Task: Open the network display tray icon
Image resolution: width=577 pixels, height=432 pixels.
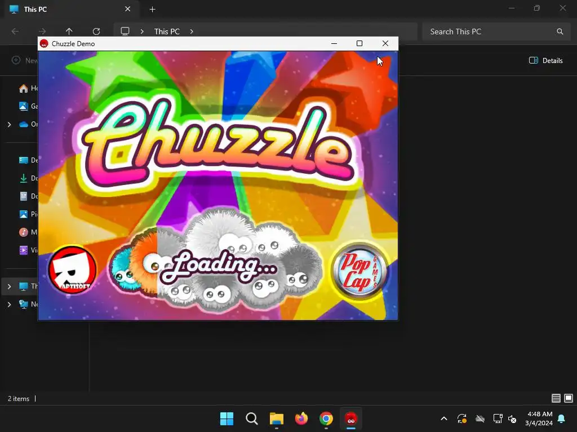Action: (x=498, y=418)
